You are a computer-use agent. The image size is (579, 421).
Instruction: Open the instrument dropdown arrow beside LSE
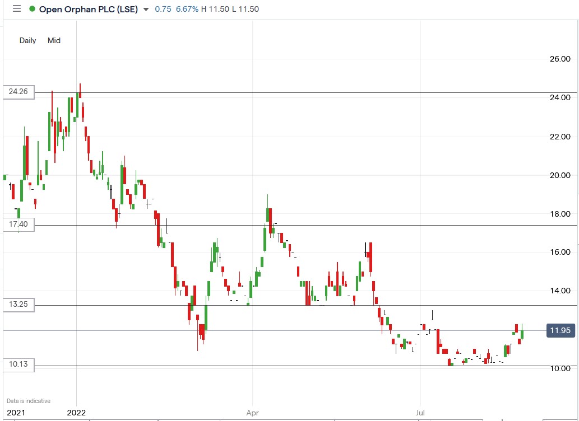click(x=147, y=10)
